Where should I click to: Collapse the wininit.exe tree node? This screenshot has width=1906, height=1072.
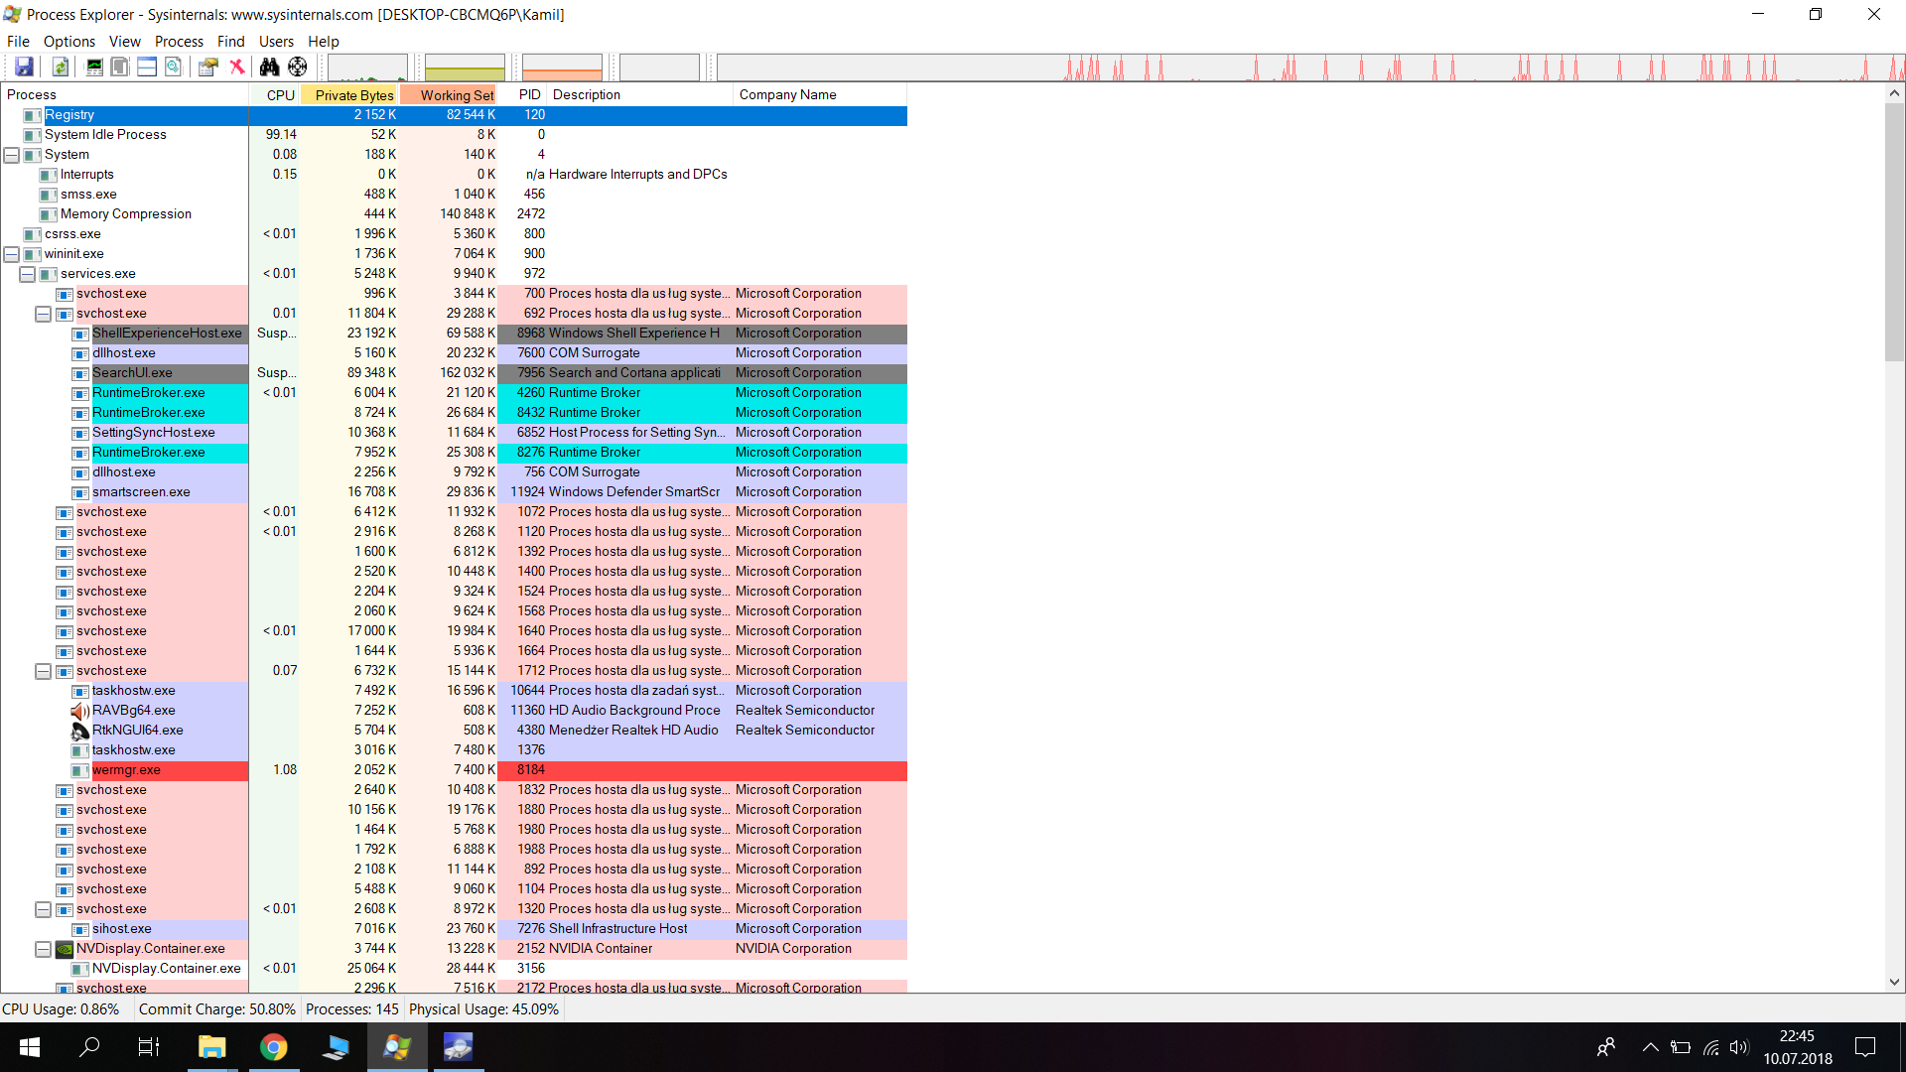pyautogui.click(x=12, y=254)
